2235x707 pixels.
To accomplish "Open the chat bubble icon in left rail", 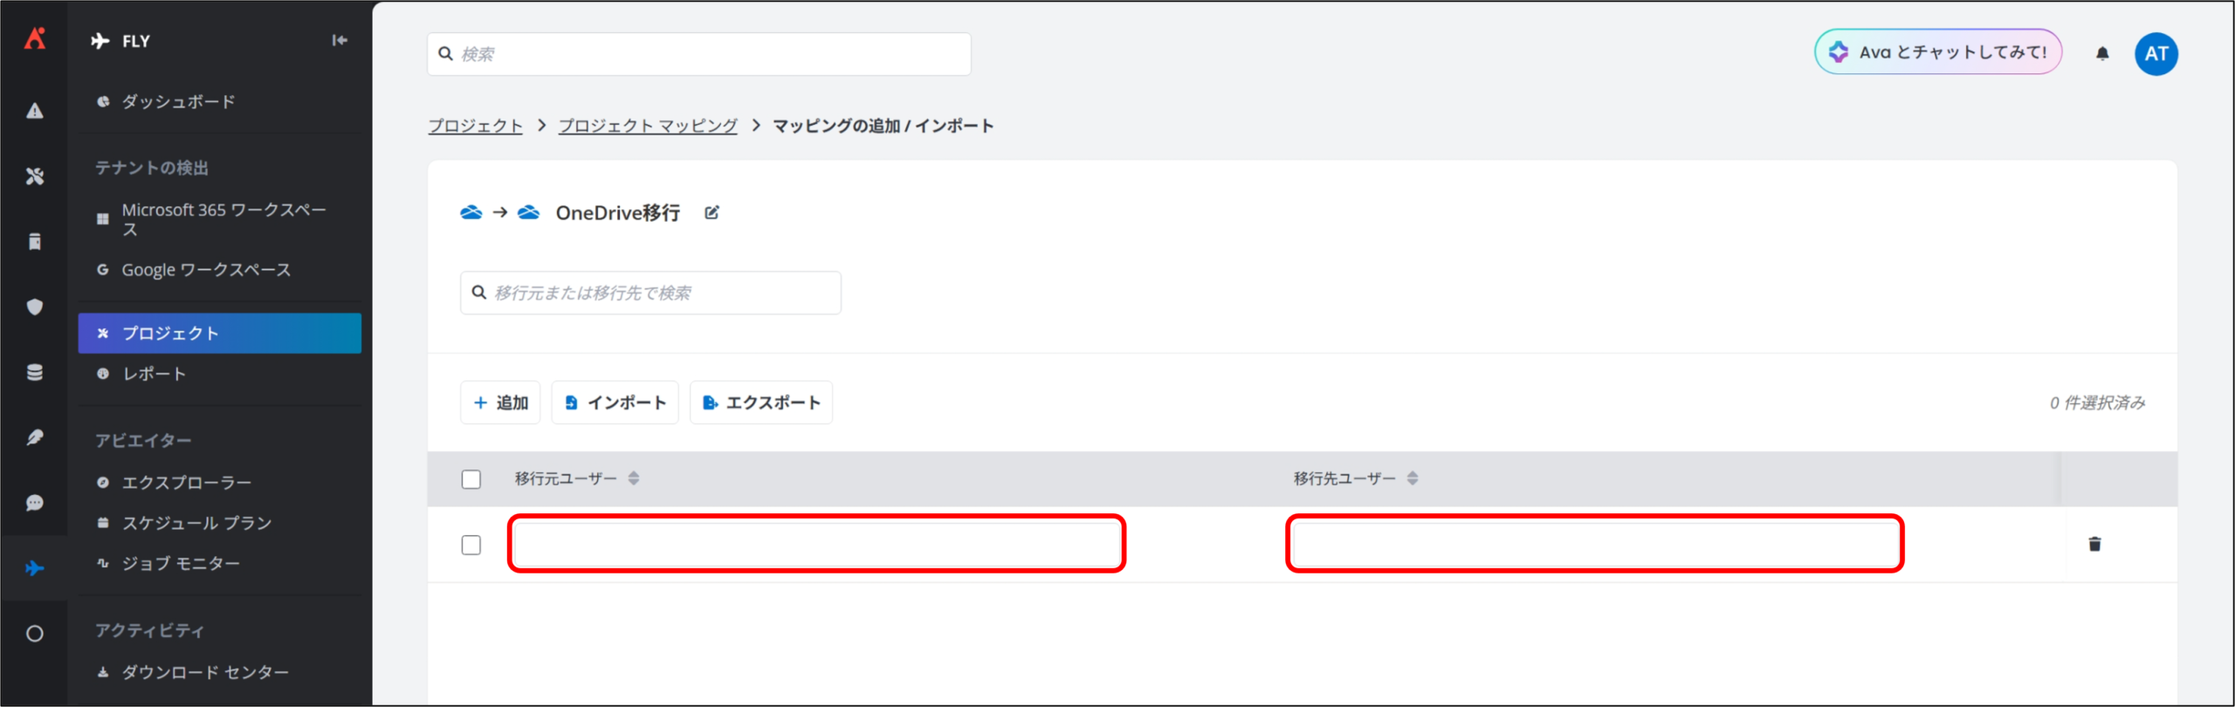I will coord(35,503).
